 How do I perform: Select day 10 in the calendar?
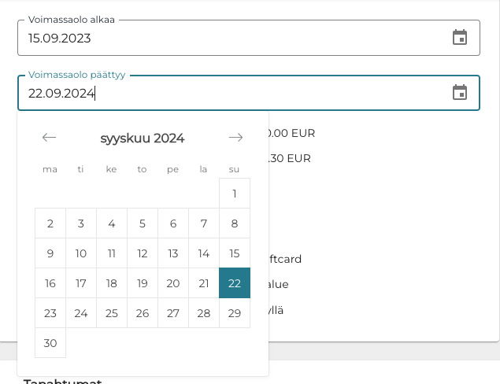(x=81, y=253)
